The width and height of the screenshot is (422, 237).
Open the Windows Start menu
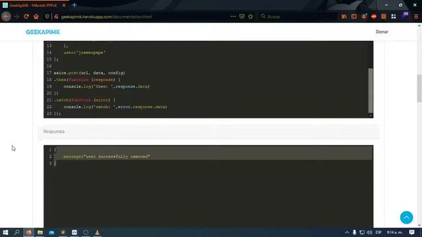point(5,232)
